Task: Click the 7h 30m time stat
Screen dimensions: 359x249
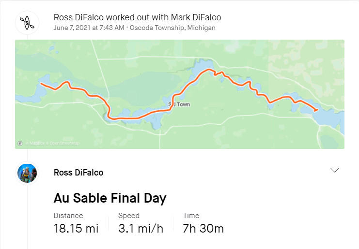Action: tap(203, 228)
